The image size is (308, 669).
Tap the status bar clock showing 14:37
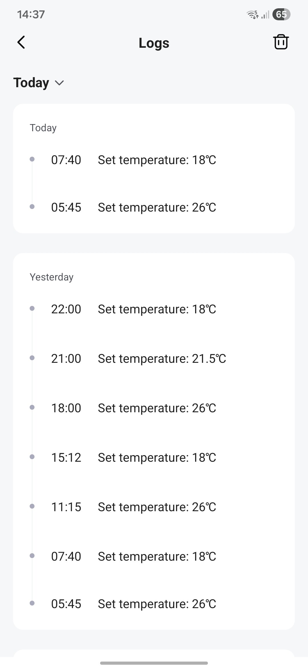[x=31, y=14]
